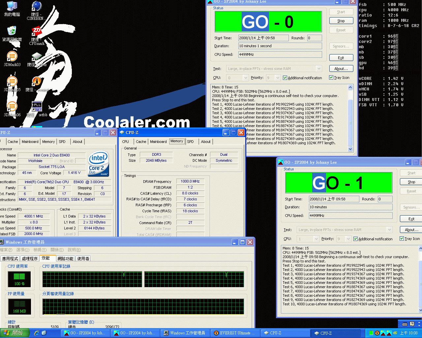Click the Memory CPU-Z window title icon
422x338 pixels.
click(122, 132)
